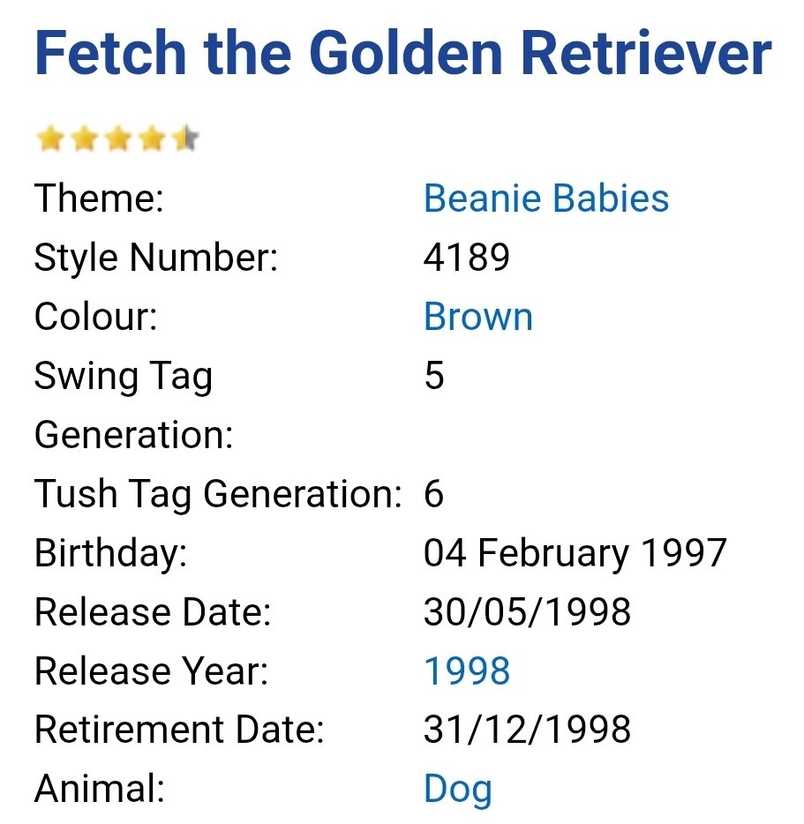This screenshot has height=824, width=804.
Task: Select the third rating star
Action: [x=117, y=139]
